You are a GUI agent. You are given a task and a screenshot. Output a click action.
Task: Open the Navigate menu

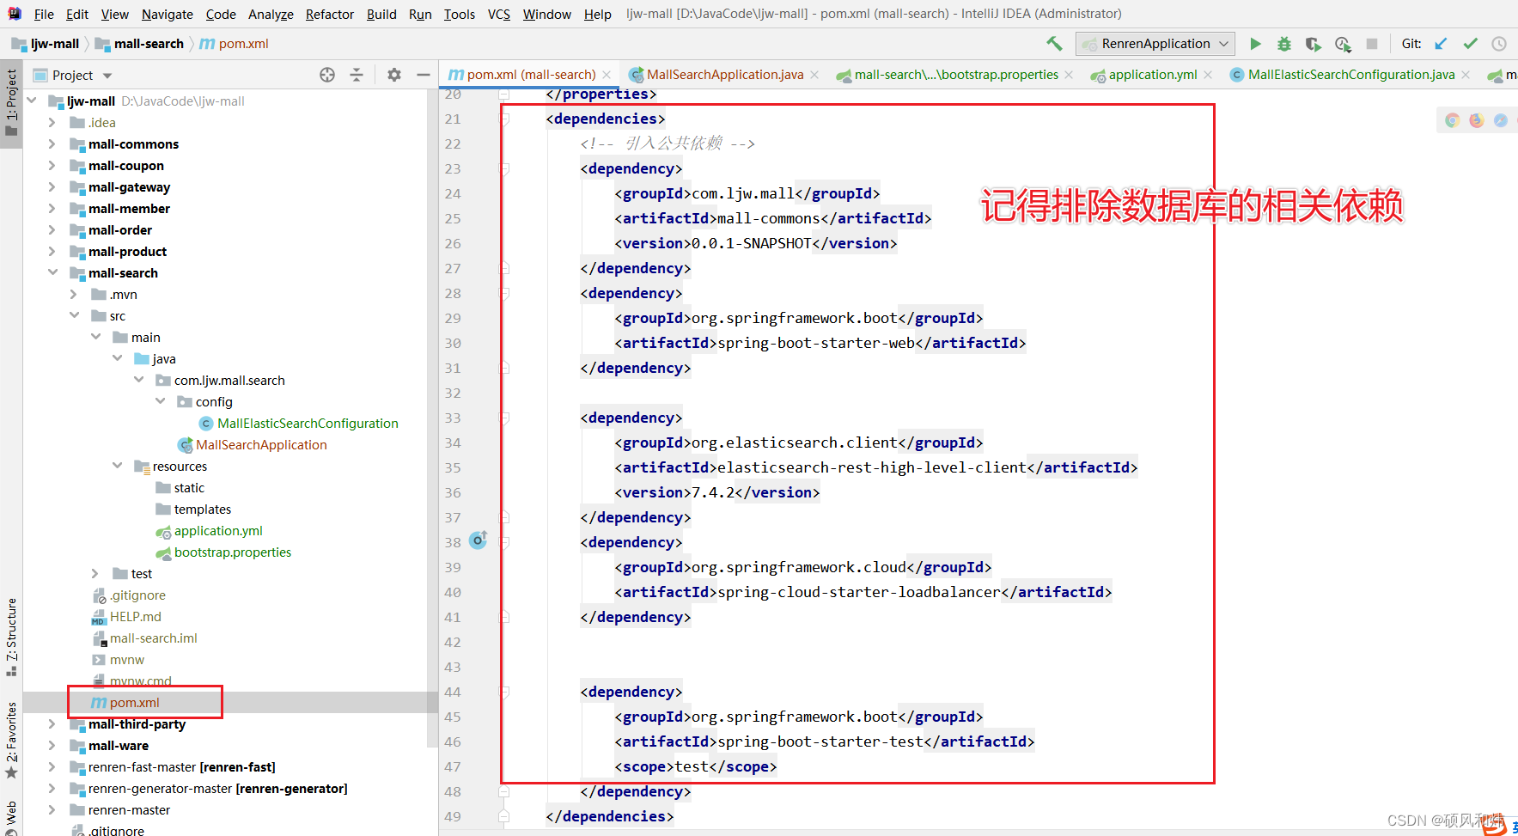(x=168, y=14)
